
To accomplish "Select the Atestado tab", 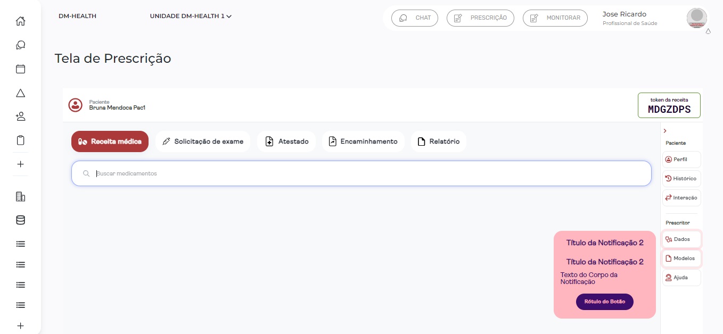I will 286,141.
